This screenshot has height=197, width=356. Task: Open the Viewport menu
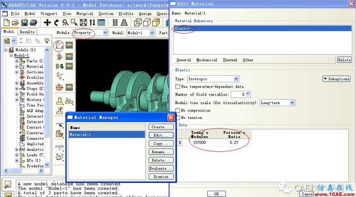pyautogui.click(x=49, y=14)
